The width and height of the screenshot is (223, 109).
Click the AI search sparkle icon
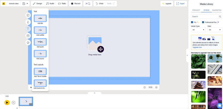tap(88, 4)
